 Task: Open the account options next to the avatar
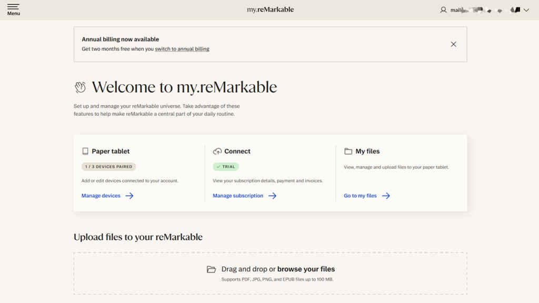(x=525, y=9)
